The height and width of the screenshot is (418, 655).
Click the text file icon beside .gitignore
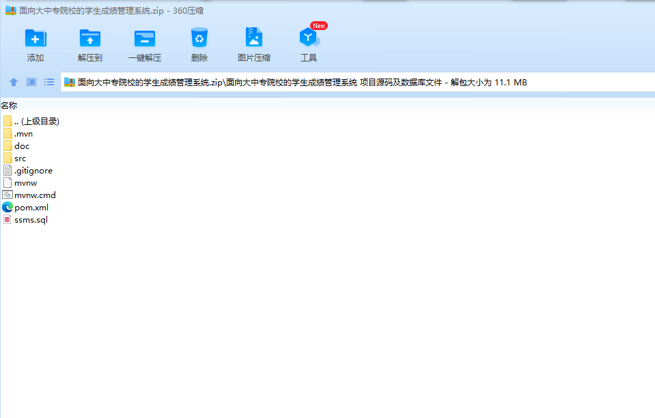tap(8, 170)
